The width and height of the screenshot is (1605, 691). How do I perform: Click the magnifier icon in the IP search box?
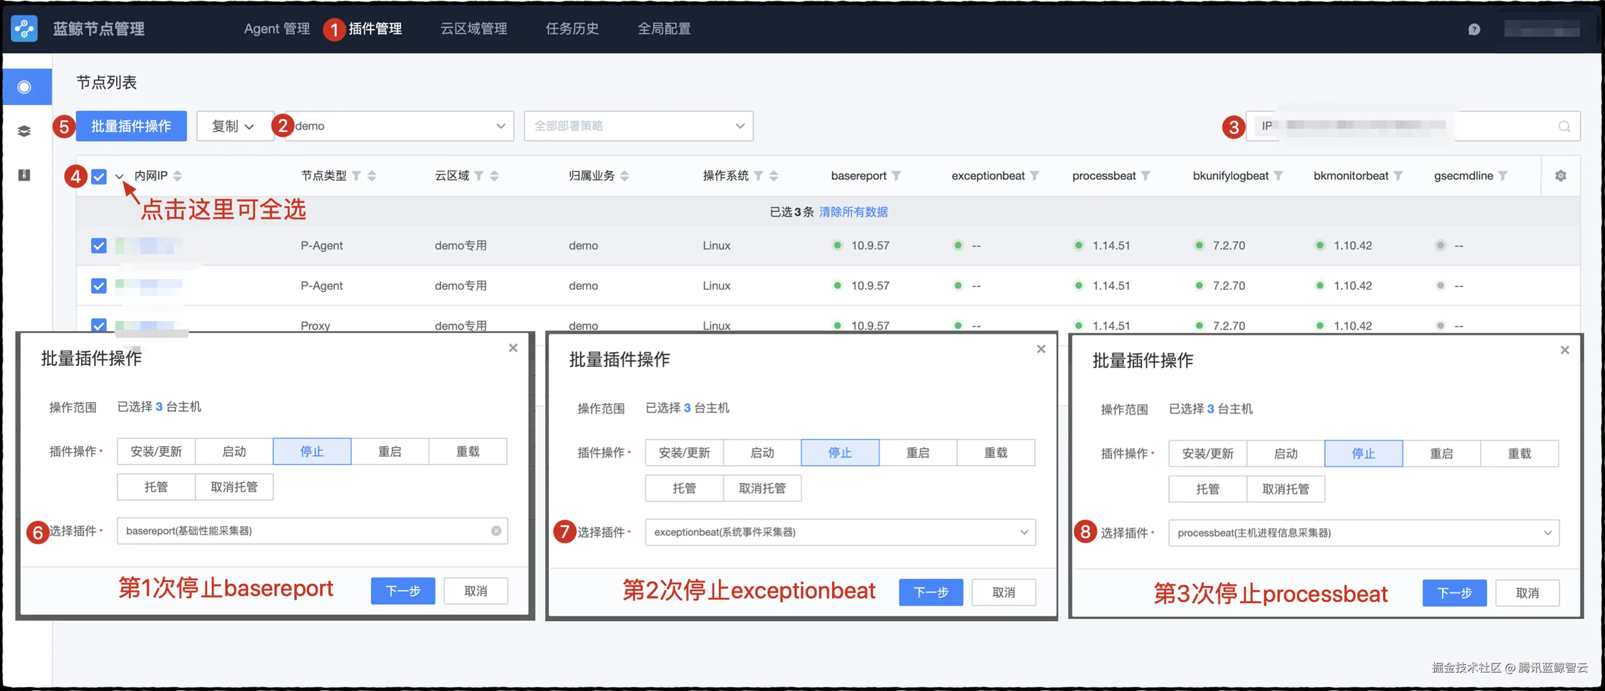(1565, 126)
